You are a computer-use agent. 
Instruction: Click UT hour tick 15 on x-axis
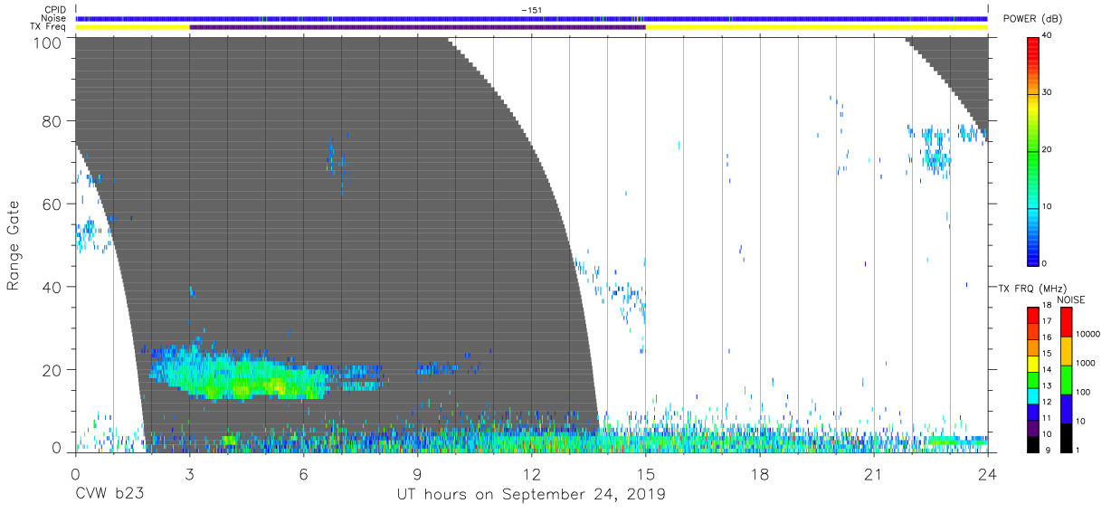point(645,474)
